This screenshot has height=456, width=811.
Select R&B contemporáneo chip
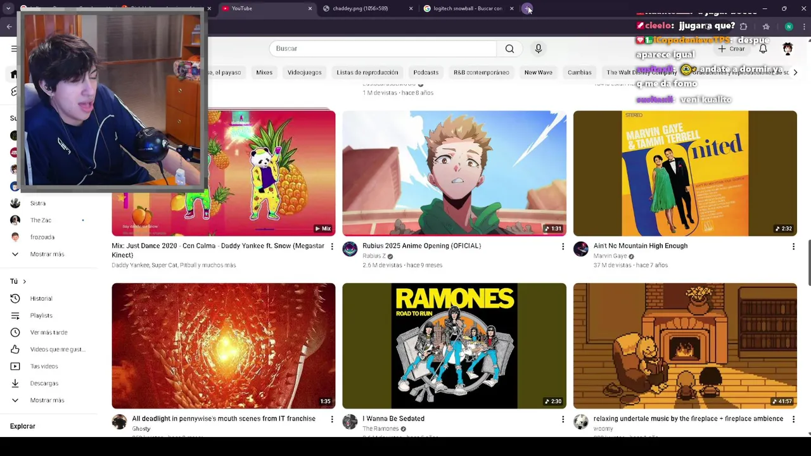pos(482,72)
